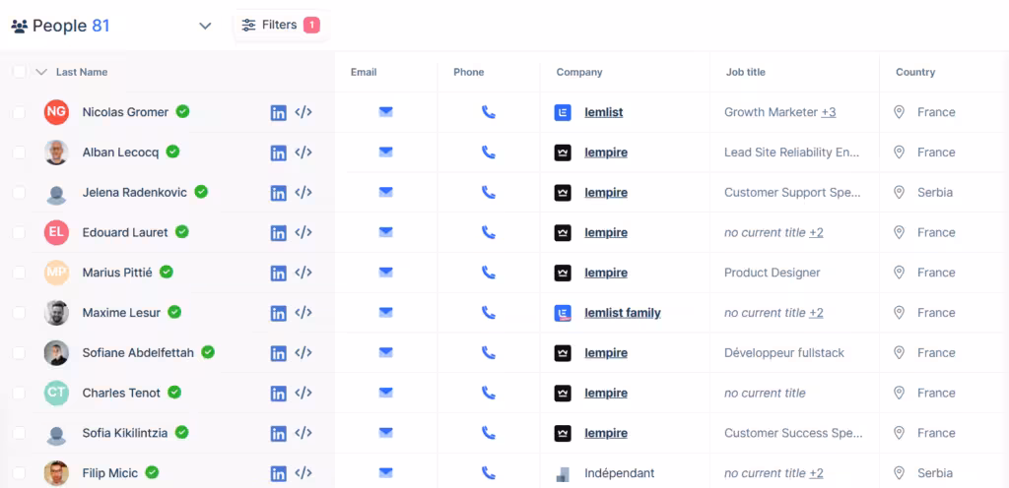
Task: Expand the People list dropdown chevron
Action: (x=205, y=27)
